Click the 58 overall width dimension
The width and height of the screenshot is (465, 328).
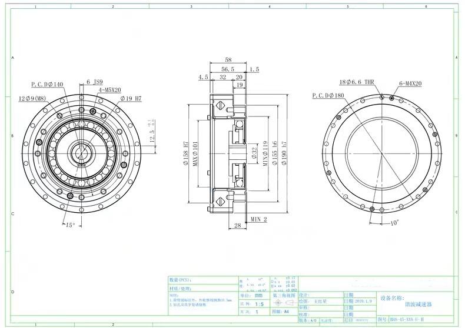pyautogui.click(x=228, y=60)
